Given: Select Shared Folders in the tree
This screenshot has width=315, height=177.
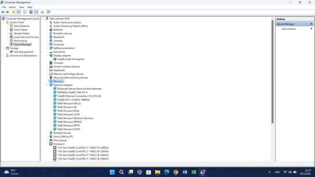Looking at the screenshot, I should pos(22,34).
